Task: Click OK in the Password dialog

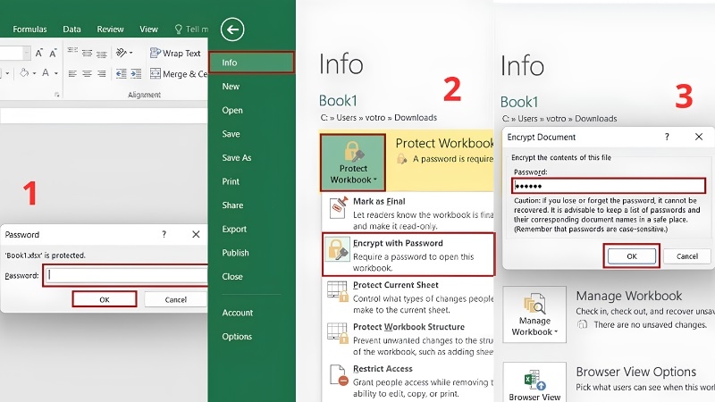Action: pyautogui.click(x=105, y=299)
